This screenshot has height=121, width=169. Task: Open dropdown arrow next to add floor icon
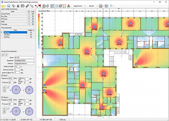[15, 6]
